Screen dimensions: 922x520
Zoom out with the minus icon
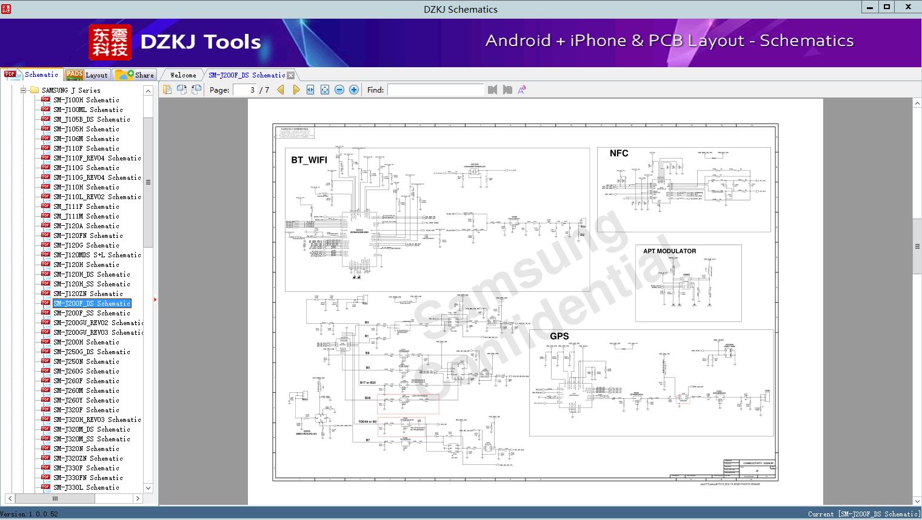point(339,90)
